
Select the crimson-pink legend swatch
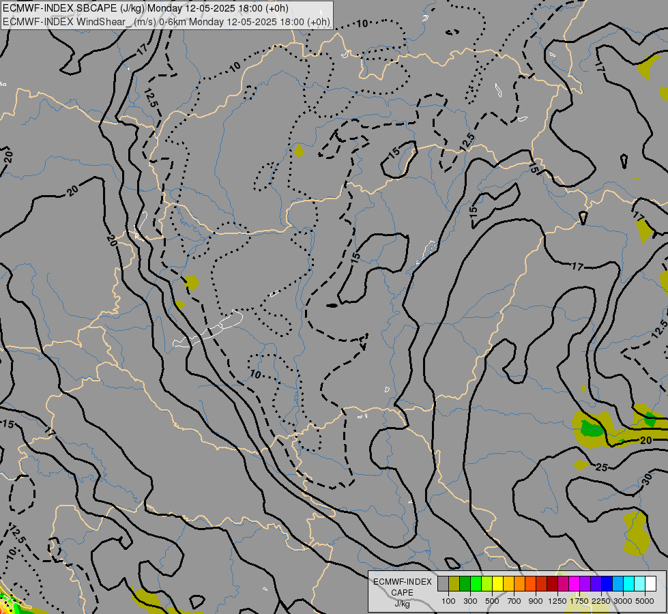pyautogui.click(x=563, y=584)
